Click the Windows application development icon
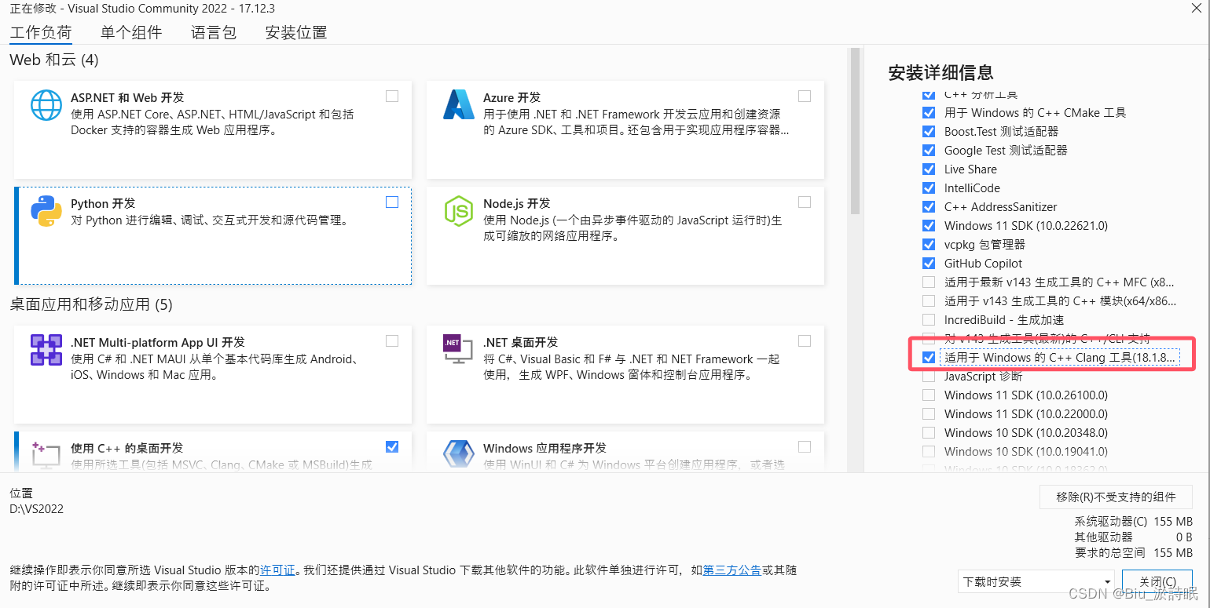 pos(459,456)
